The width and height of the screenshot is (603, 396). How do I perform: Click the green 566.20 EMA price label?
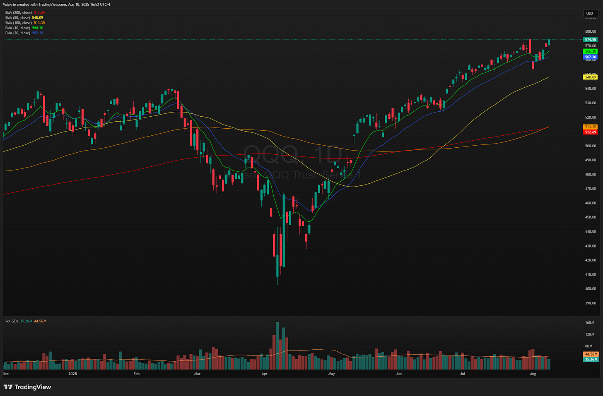pos(591,51)
